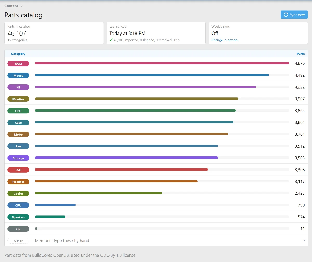This screenshot has width=312, height=262.
Task: Open the Monitor category badge
Action: click(18, 99)
